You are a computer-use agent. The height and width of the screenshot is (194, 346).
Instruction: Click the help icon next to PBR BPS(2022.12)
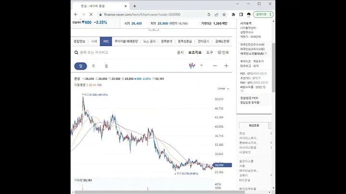coord(267,83)
